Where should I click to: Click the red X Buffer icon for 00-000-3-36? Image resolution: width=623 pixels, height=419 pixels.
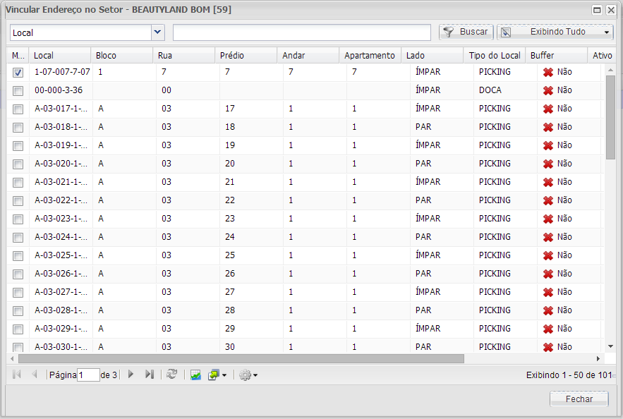[548, 90]
